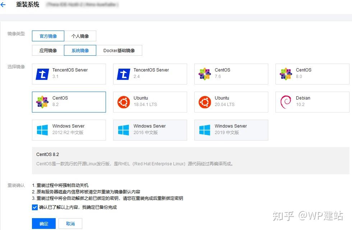
Task: Click Windows Server 2012 R2 logo
Action: pyautogui.click(x=42, y=130)
